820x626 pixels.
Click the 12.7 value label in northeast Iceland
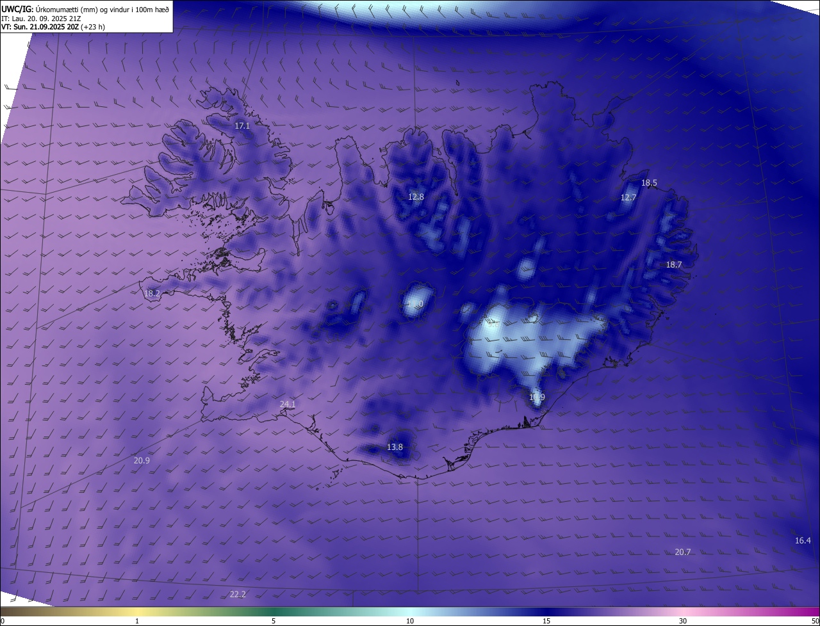click(628, 198)
